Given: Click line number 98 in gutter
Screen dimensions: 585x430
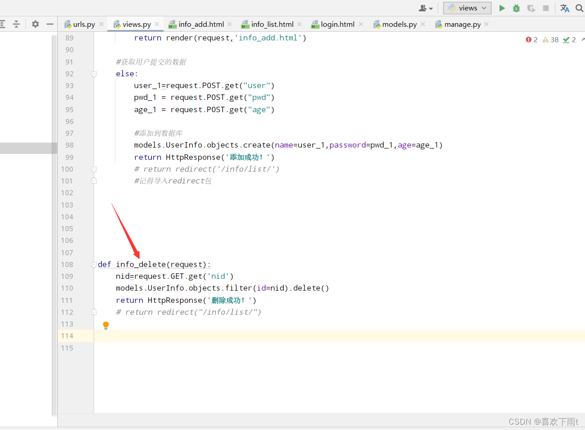Looking at the screenshot, I should point(69,145).
